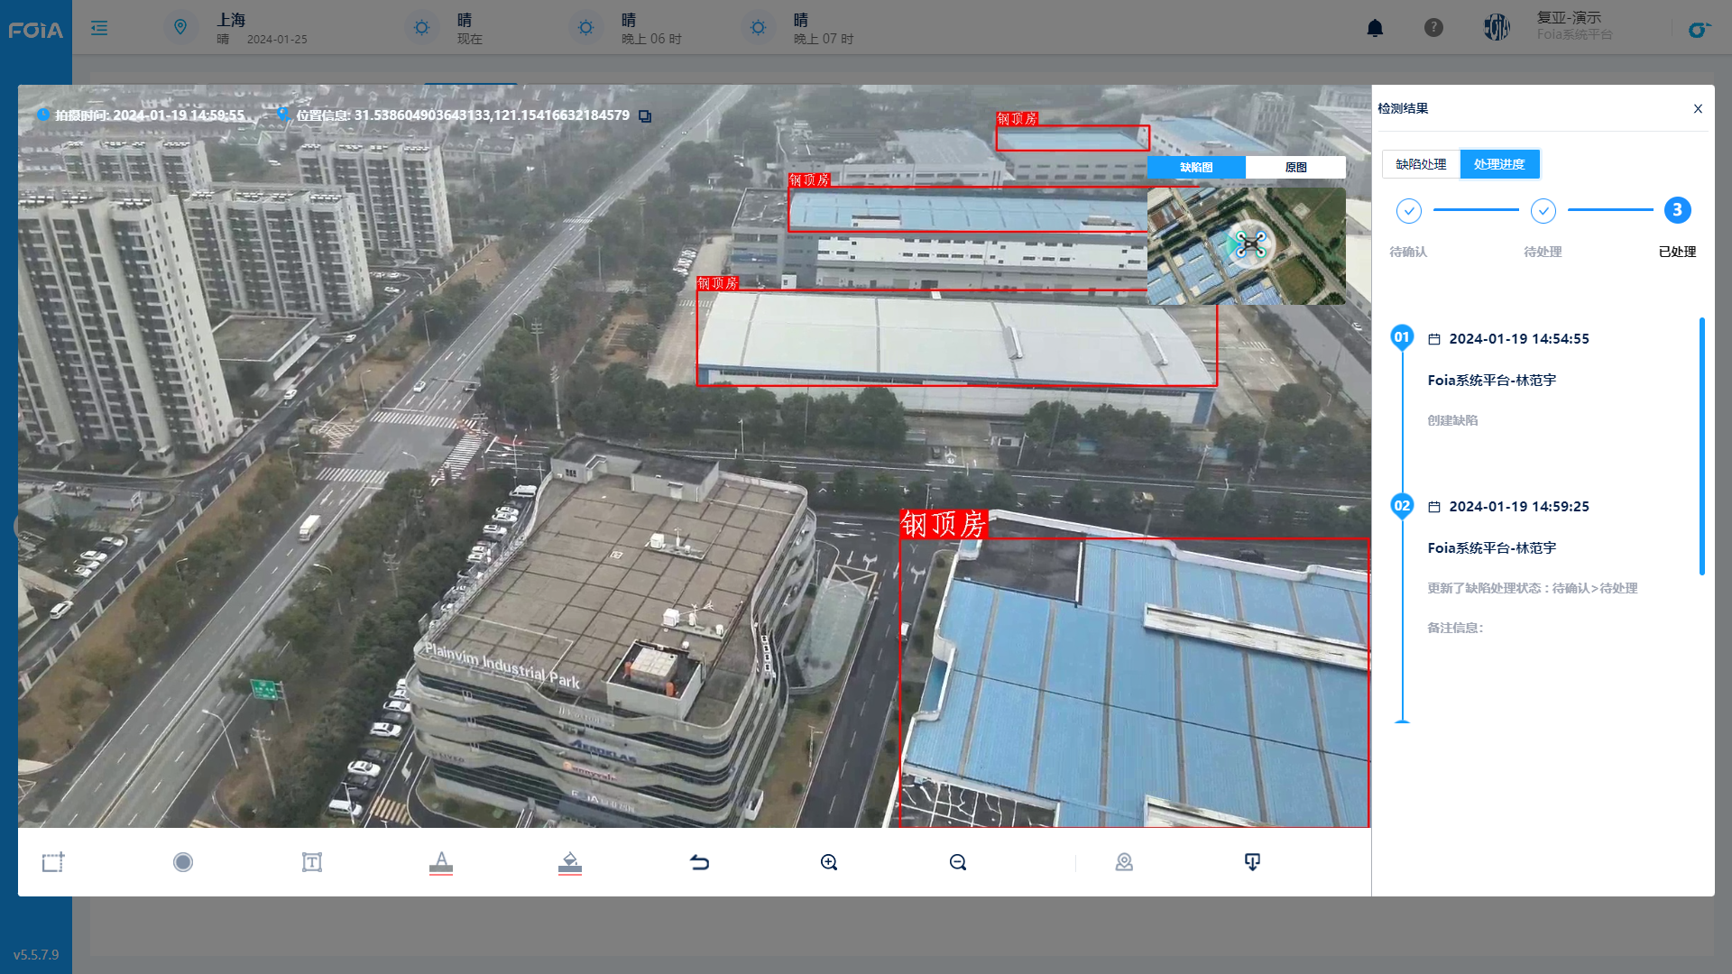Zoom out on the inspection image
1732x974 pixels.
pyautogui.click(x=957, y=862)
